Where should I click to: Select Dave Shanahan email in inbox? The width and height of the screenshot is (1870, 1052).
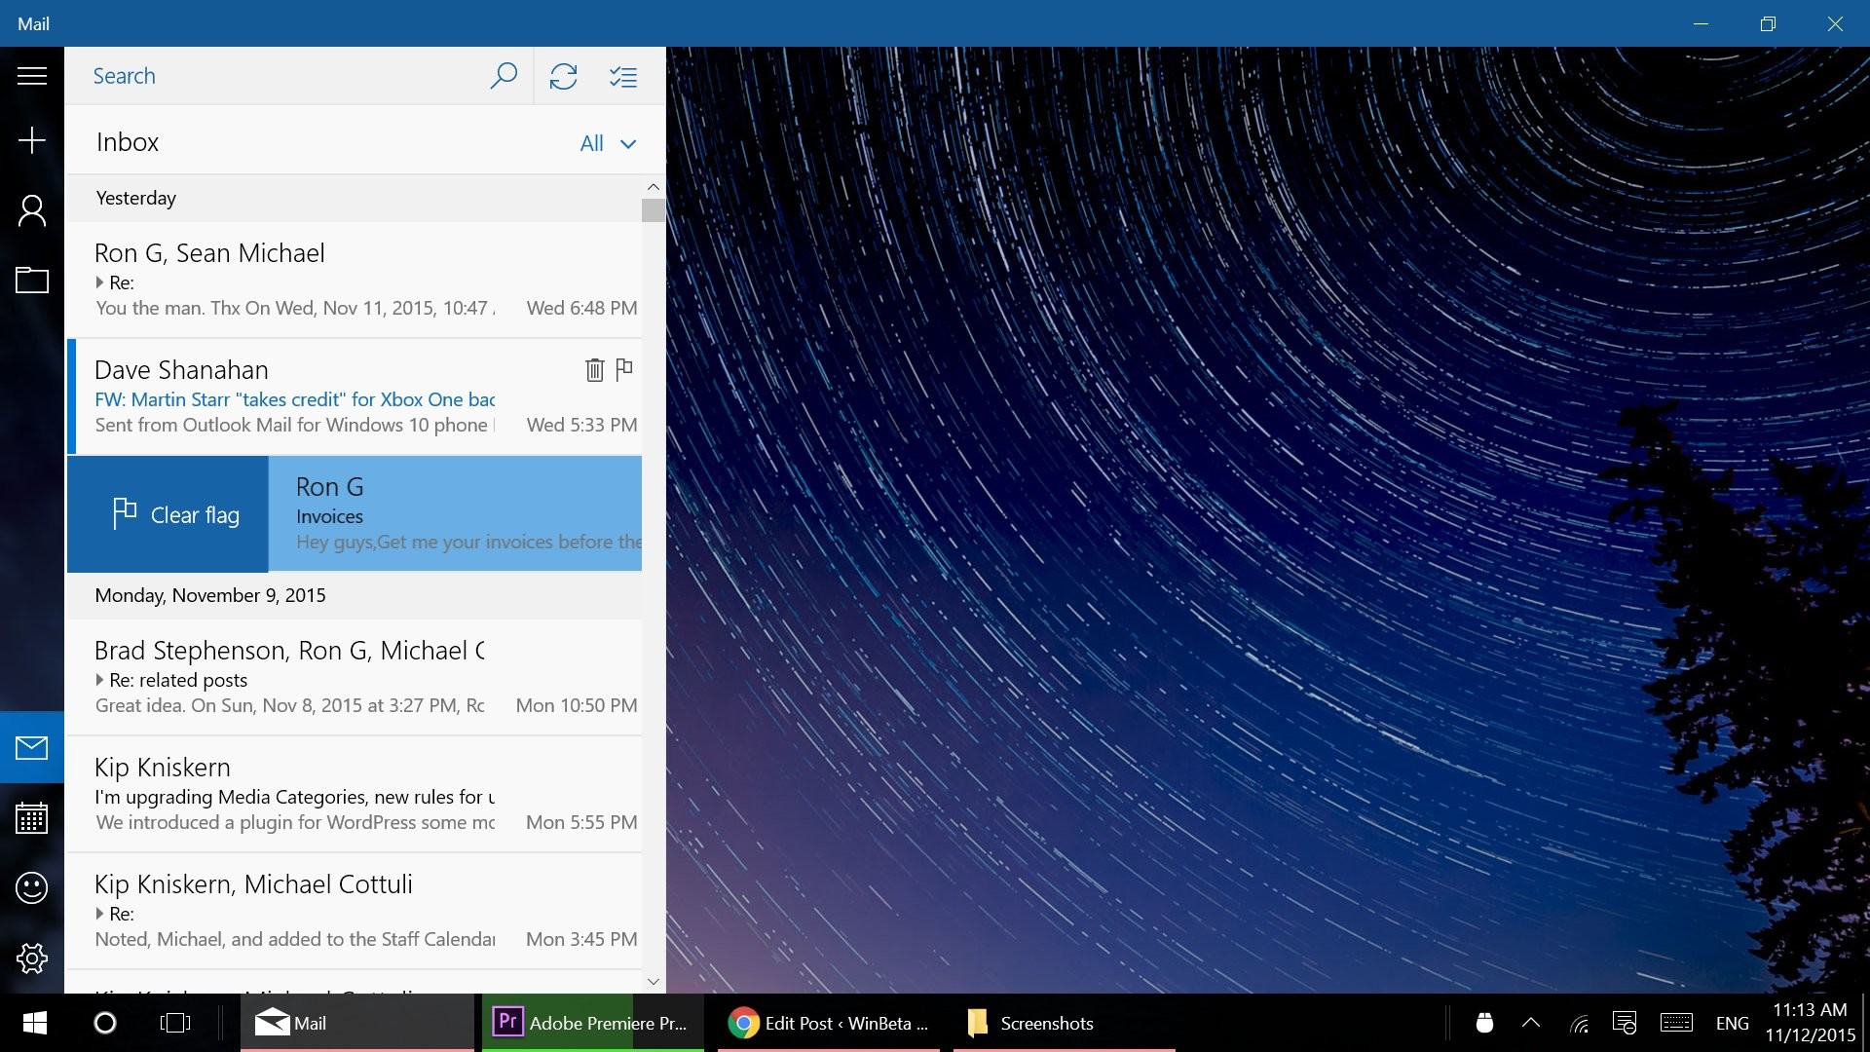[x=365, y=396]
